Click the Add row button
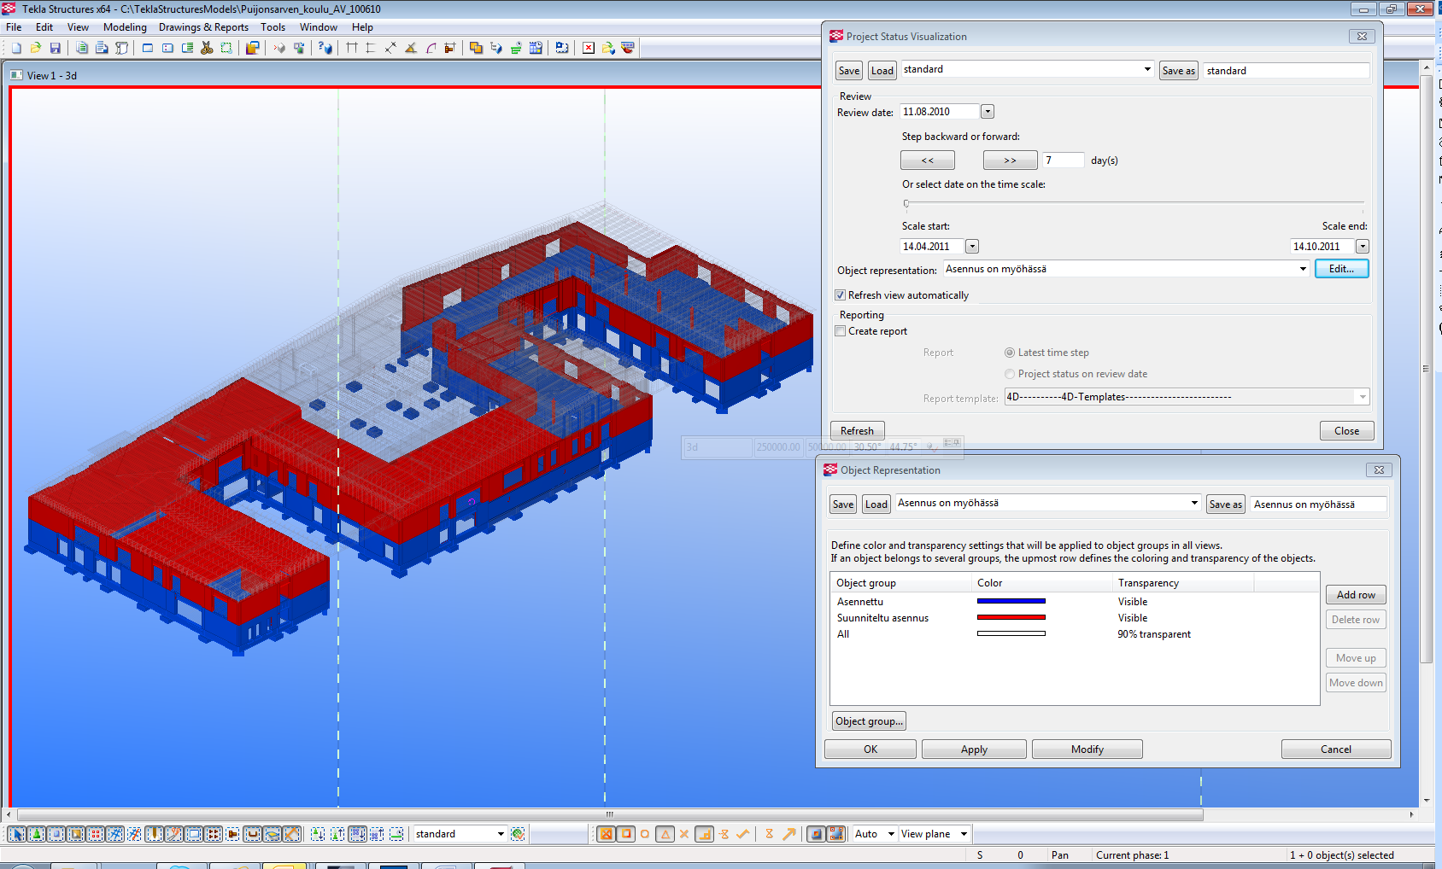1442x869 pixels. coord(1356,595)
